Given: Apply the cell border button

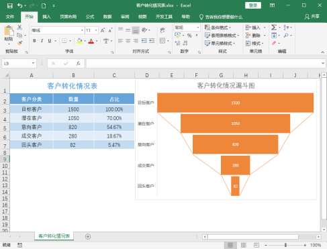Looking at the screenshot, I should pos(64,41).
